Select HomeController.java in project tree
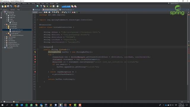Viewport: 190px width, 107px height. 17,30
